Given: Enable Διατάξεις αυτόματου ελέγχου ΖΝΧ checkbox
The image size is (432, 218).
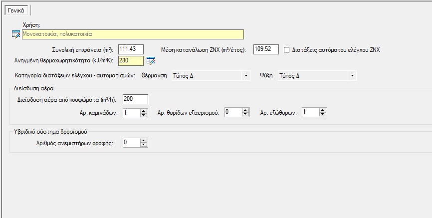Looking at the screenshot, I should tap(287, 50).
